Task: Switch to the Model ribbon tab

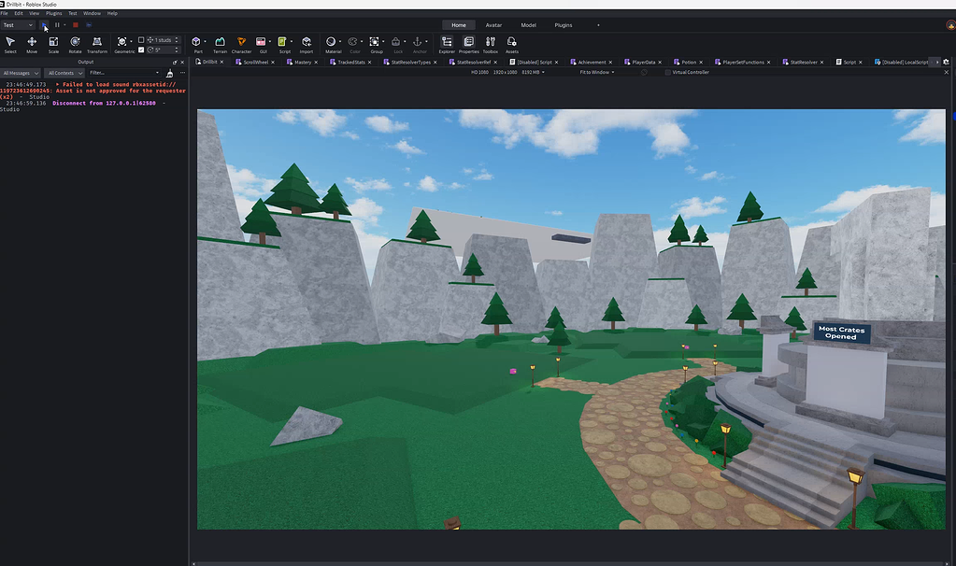Action: tap(529, 25)
